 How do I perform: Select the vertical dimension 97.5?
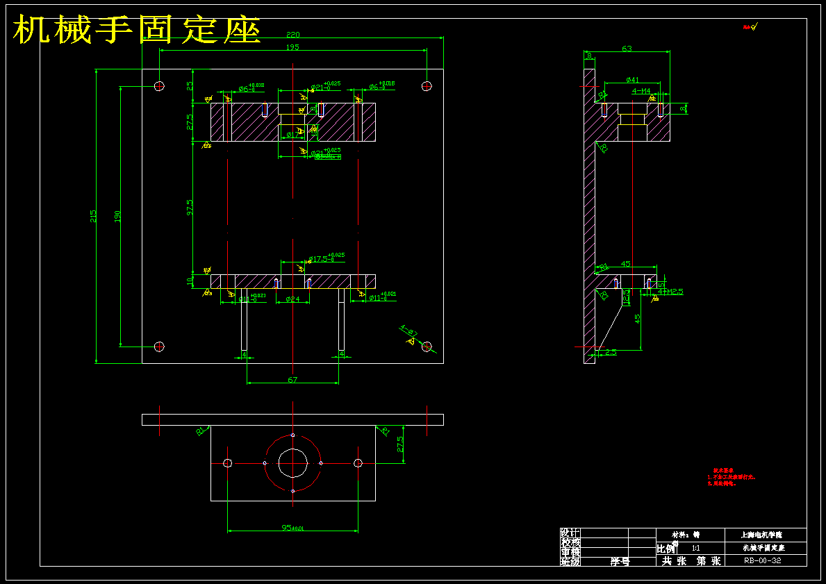tap(190, 208)
